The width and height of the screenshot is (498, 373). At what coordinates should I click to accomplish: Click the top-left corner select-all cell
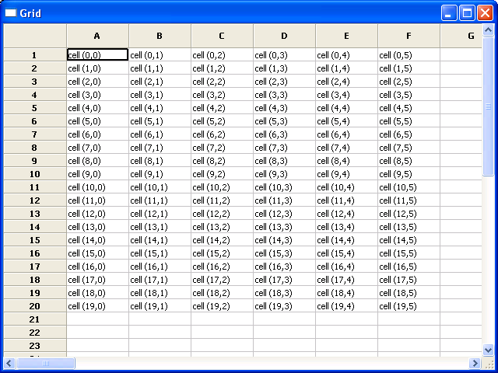pyautogui.click(x=34, y=36)
